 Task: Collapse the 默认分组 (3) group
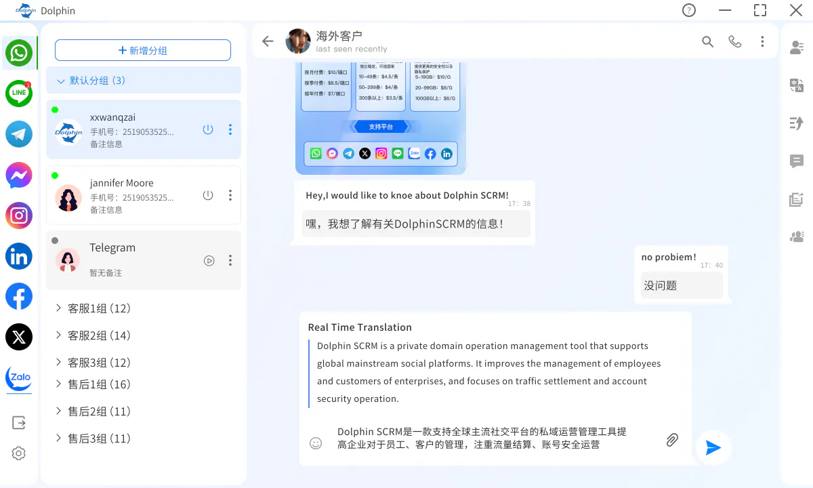144,80
